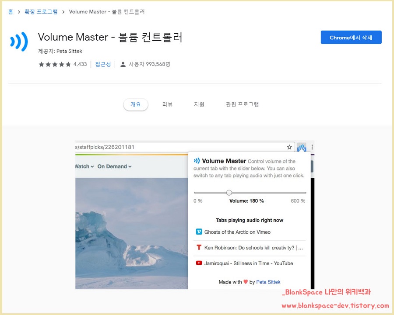Screen dimensions: 394x315
Task: Click the Volume Master - 볼륨 컨트롤러 title
Action: (110, 37)
